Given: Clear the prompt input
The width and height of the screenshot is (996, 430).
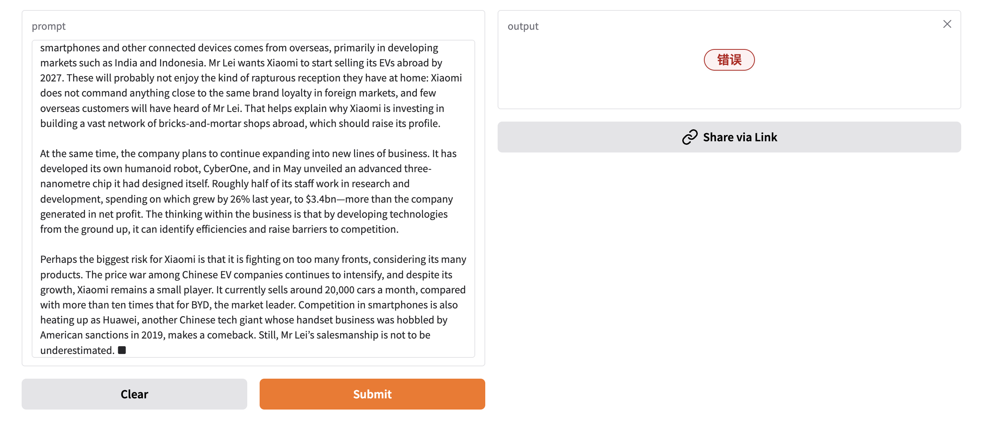Looking at the screenshot, I should (x=134, y=394).
